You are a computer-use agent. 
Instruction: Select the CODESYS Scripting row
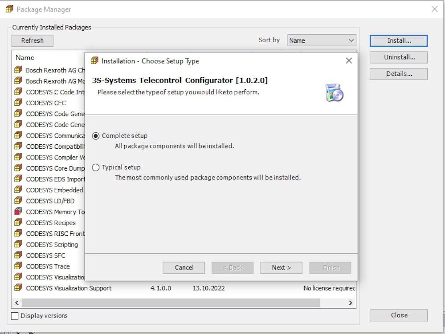[x=49, y=244]
